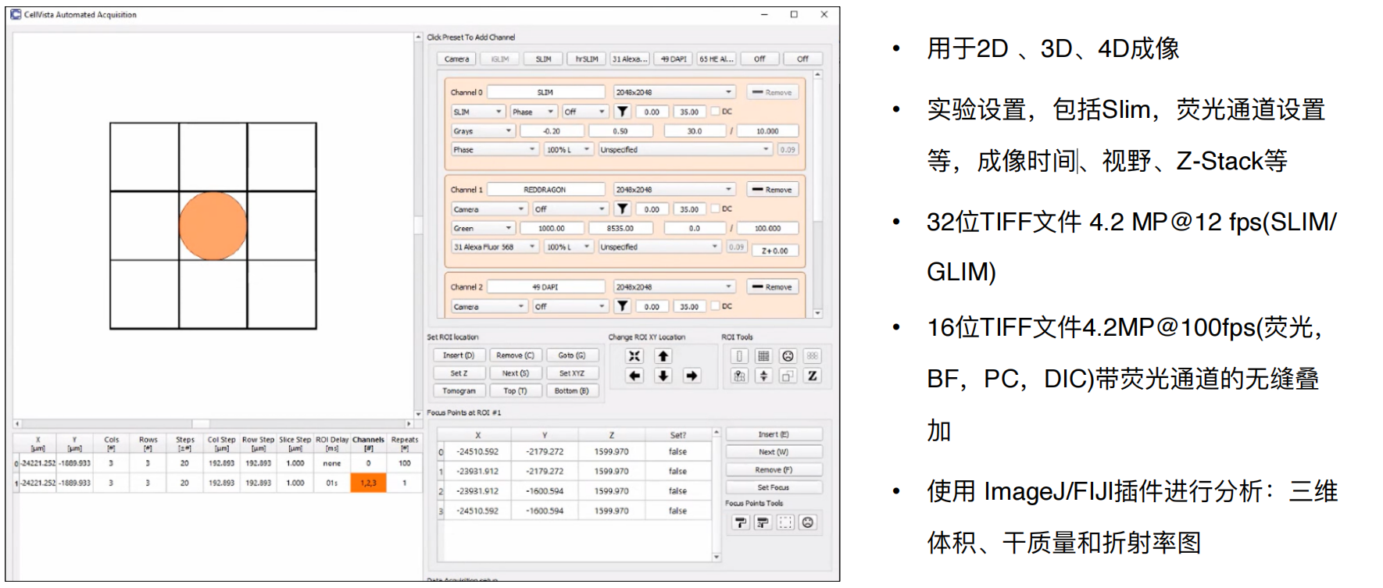Click the dashed selection rectangle in Focus Points Tools
The width and height of the screenshot is (1383, 588).
785,522
